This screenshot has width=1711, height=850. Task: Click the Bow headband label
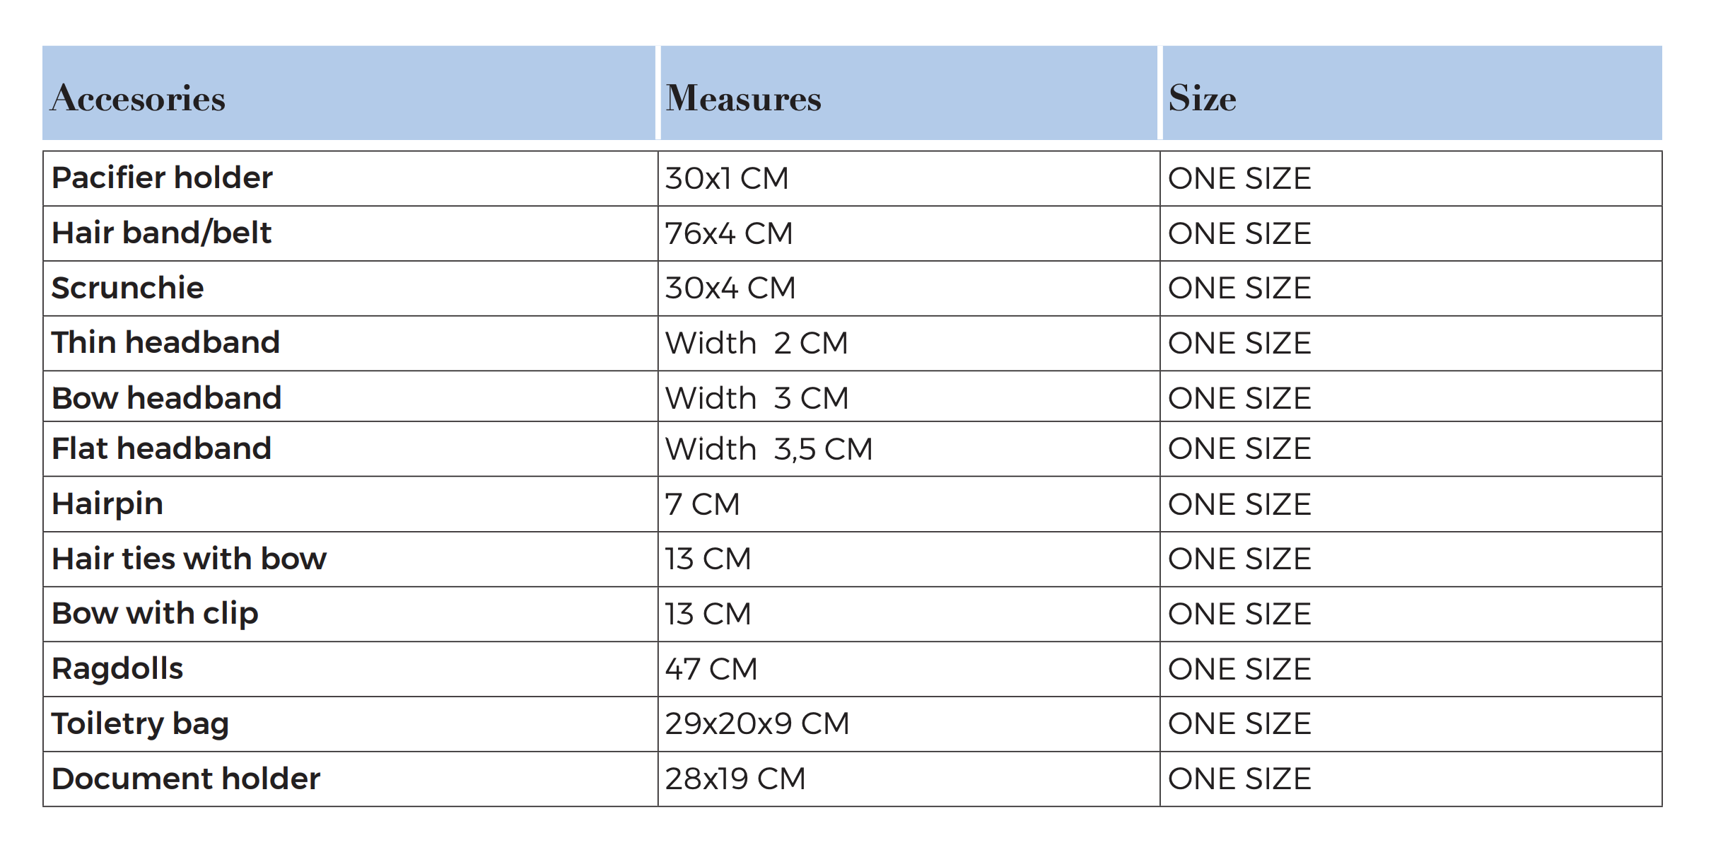pyautogui.click(x=167, y=398)
